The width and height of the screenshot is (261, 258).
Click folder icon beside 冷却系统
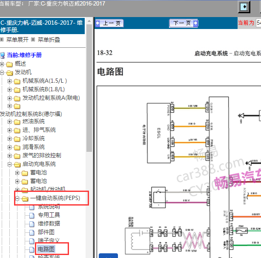[17, 139]
